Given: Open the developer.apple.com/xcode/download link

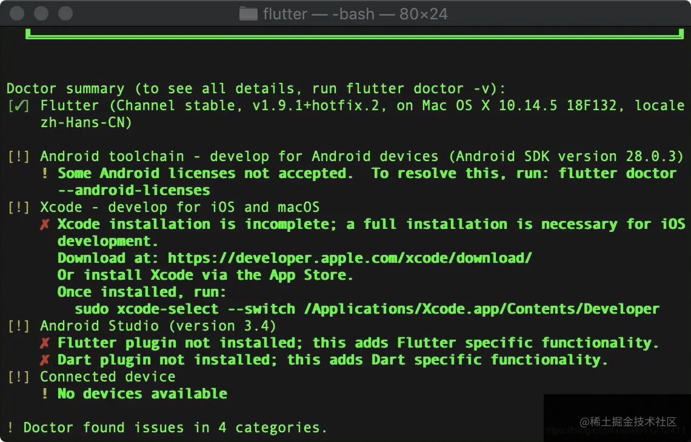Looking at the screenshot, I should 350,258.
